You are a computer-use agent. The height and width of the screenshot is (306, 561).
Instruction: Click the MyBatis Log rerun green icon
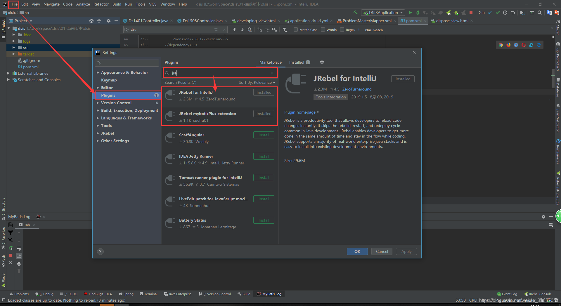(x=11, y=248)
